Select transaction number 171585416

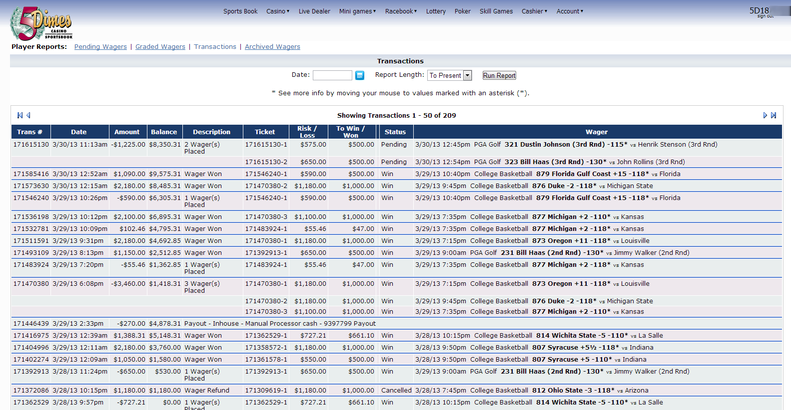pyautogui.click(x=31, y=174)
